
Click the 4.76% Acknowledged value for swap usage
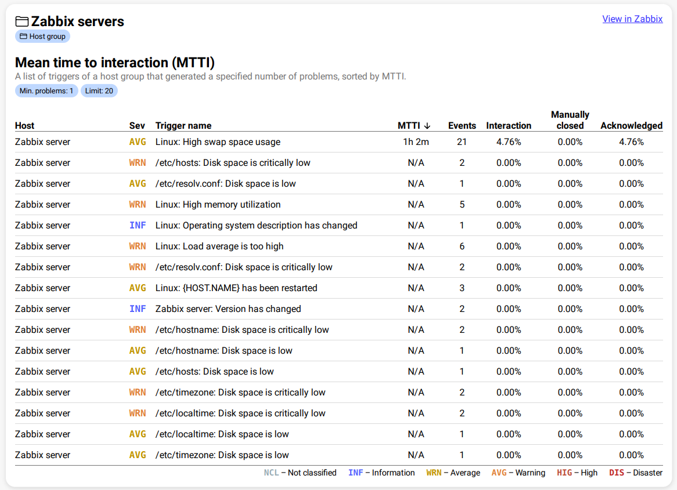632,141
